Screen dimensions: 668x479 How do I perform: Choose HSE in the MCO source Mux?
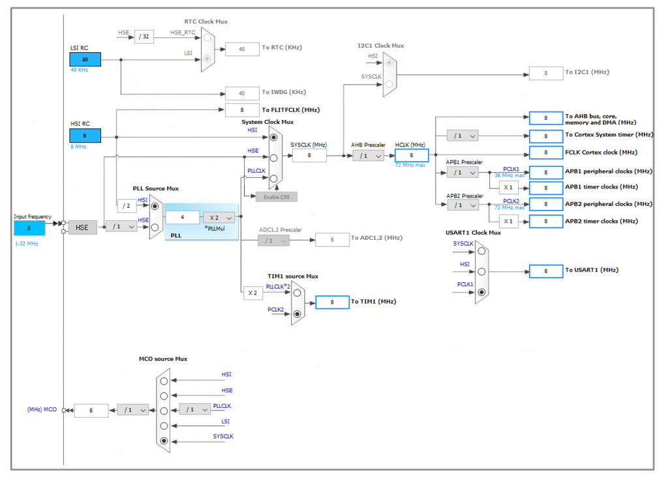[164, 396]
